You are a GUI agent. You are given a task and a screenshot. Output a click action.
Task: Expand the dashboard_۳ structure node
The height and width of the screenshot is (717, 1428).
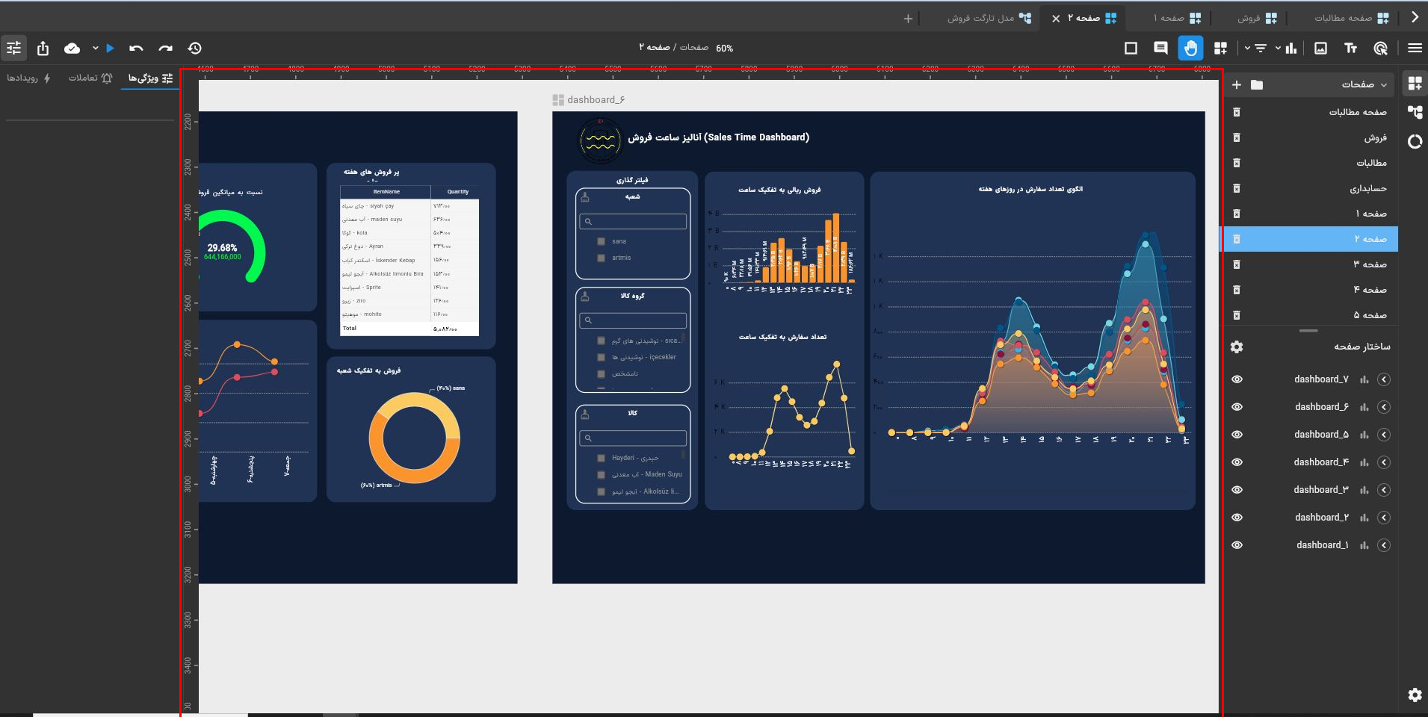pos(1384,490)
